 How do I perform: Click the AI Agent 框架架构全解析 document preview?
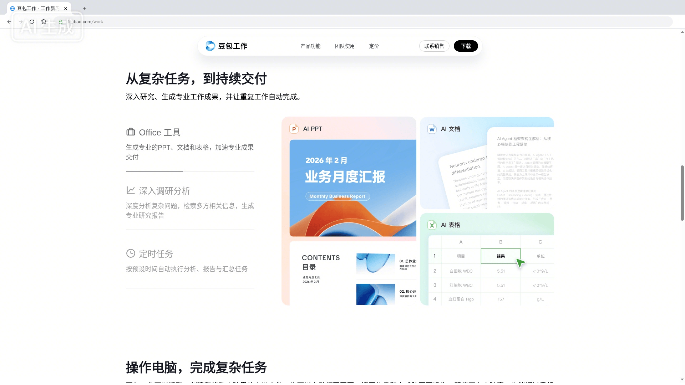pyautogui.click(x=521, y=168)
